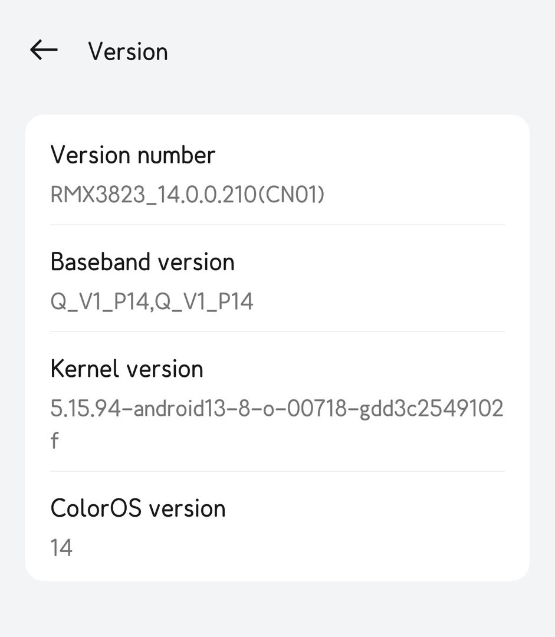Click divider below Version number entry
This screenshot has height=637, width=555.
[x=277, y=225]
